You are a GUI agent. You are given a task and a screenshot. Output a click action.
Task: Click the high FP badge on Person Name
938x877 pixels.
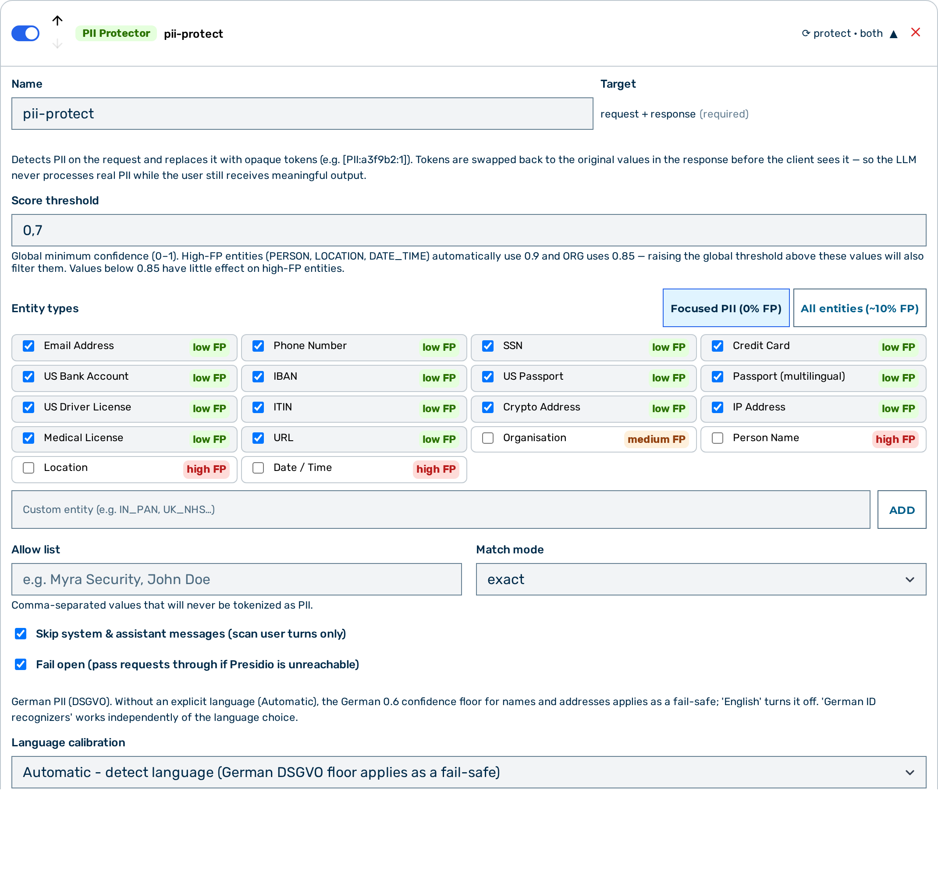(895, 439)
